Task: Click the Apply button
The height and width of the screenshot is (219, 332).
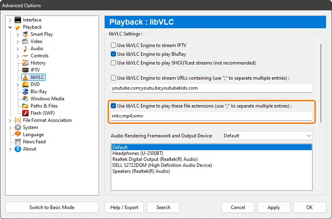Action: pyautogui.click(x=274, y=207)
